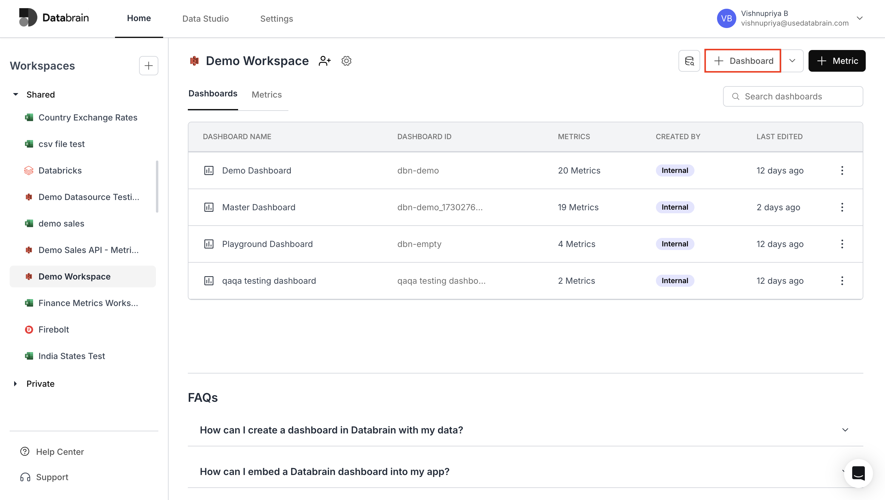
Task: Open workspace settings gear next to Demo Workspace
Action: coord(346,61)
